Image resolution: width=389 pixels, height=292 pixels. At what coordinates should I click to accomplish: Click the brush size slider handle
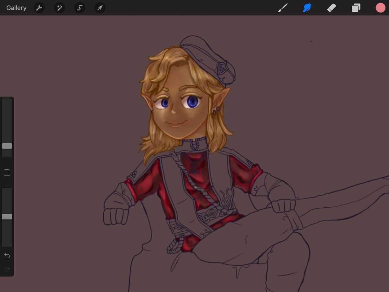7,146
